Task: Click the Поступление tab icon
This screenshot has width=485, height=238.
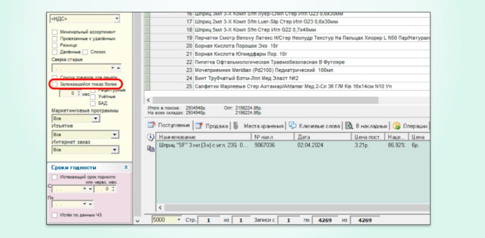Action: pos(152,126)
